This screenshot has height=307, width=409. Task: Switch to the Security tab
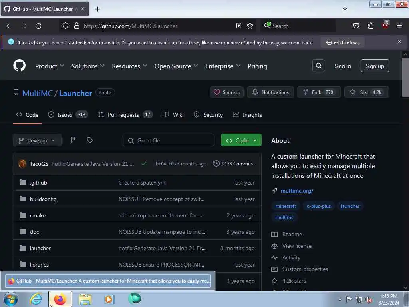[x=208, y=115]
